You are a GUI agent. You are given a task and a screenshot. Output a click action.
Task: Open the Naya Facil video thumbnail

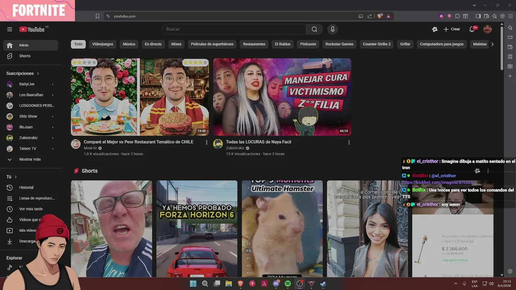[x=282, y=97]
